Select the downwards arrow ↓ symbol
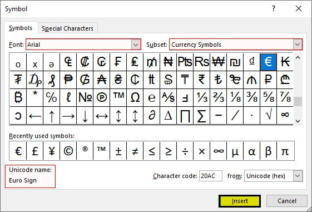Image resolution: width=312 pixels, height=212 pixels. coord(85,116)
